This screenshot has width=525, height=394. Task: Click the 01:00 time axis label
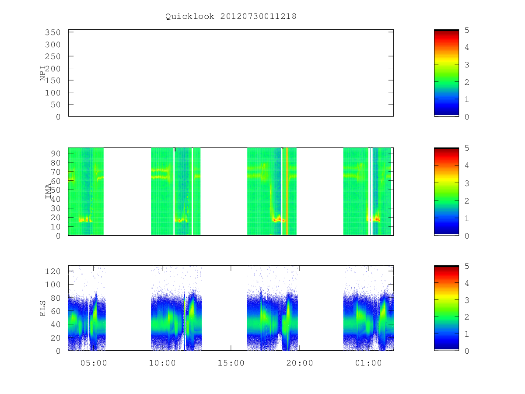click(368, 363)
